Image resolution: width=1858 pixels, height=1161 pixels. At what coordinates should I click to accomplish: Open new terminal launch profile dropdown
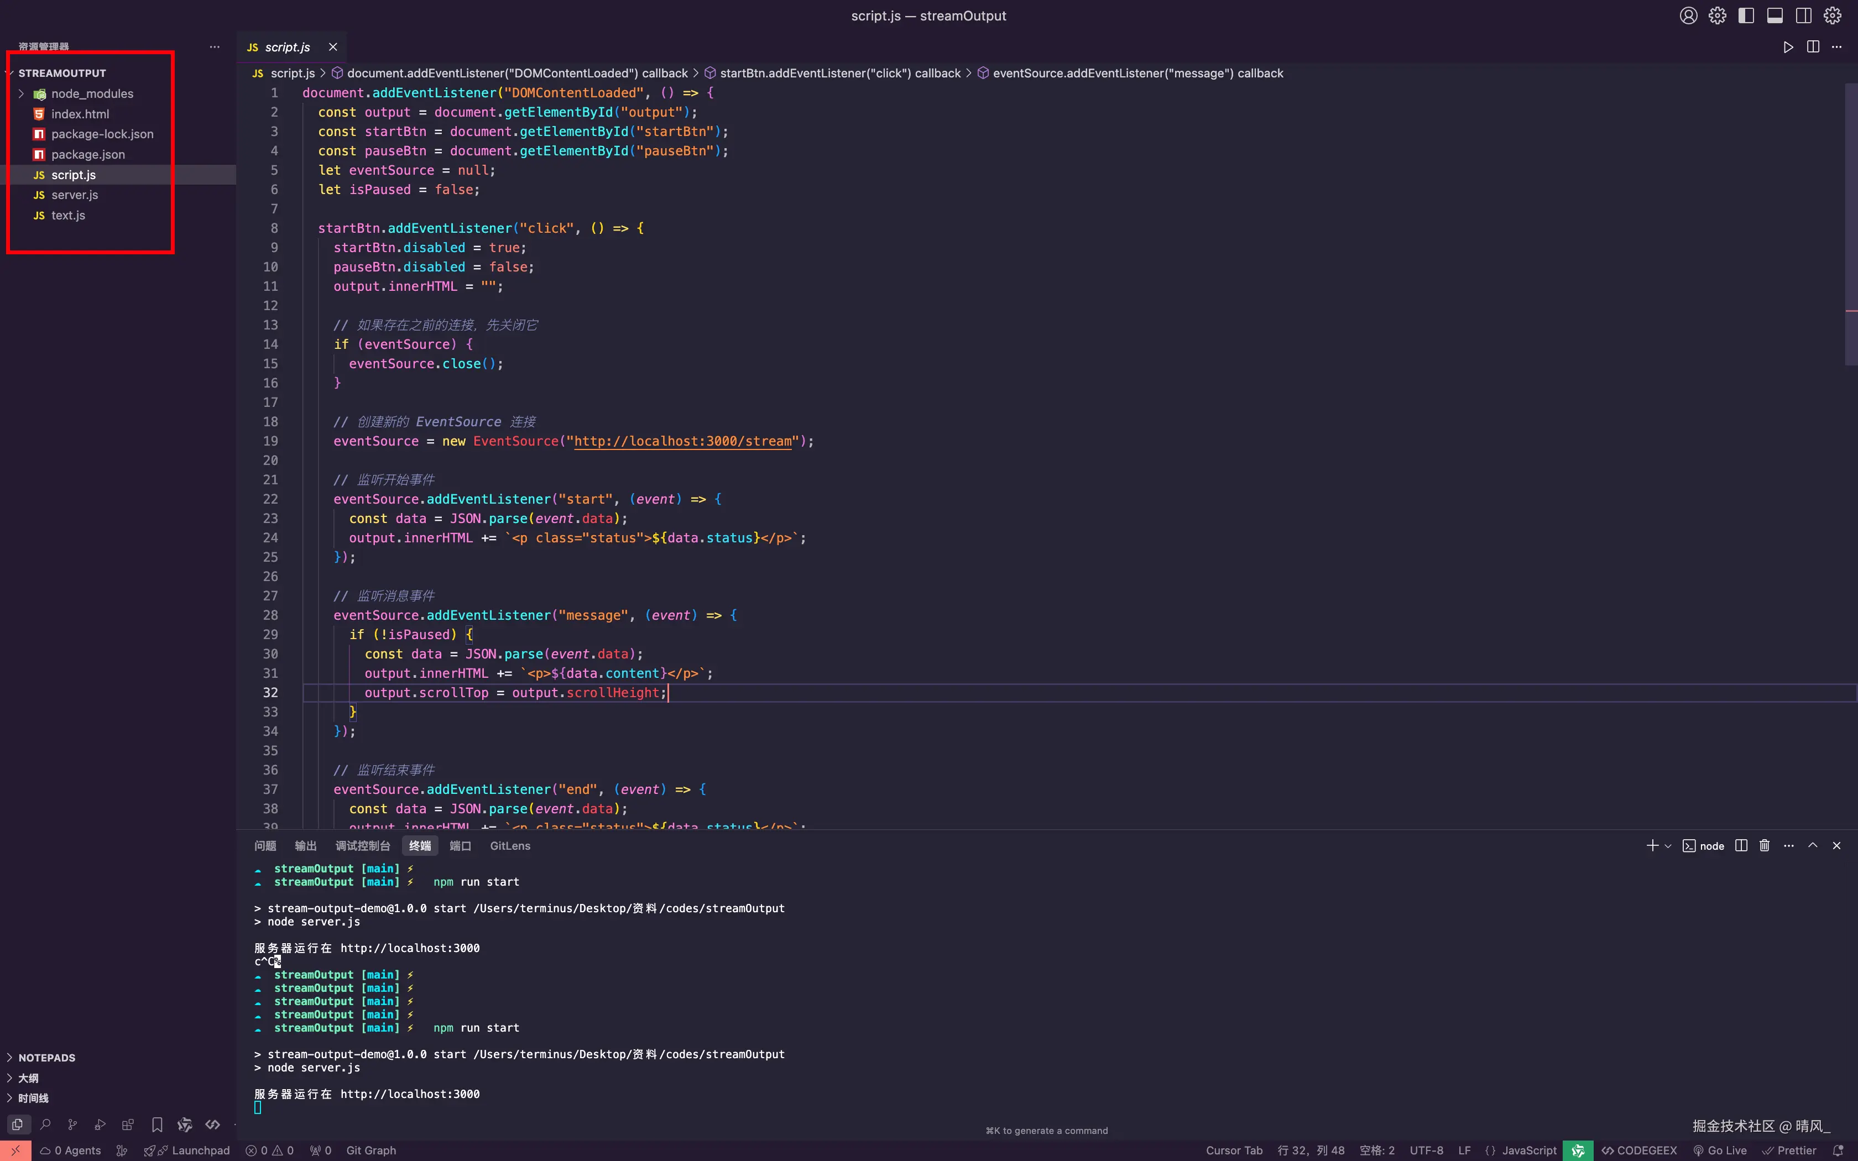click(x=1668, y=846)
